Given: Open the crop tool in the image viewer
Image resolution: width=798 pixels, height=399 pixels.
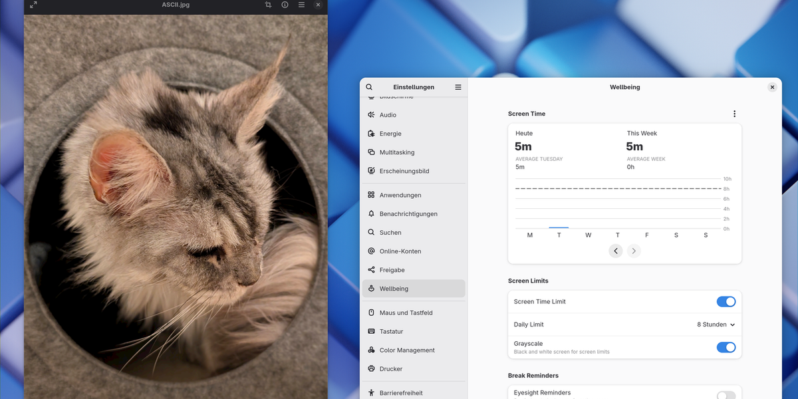Looking at the screenshot, I should (x=268, y=5).
